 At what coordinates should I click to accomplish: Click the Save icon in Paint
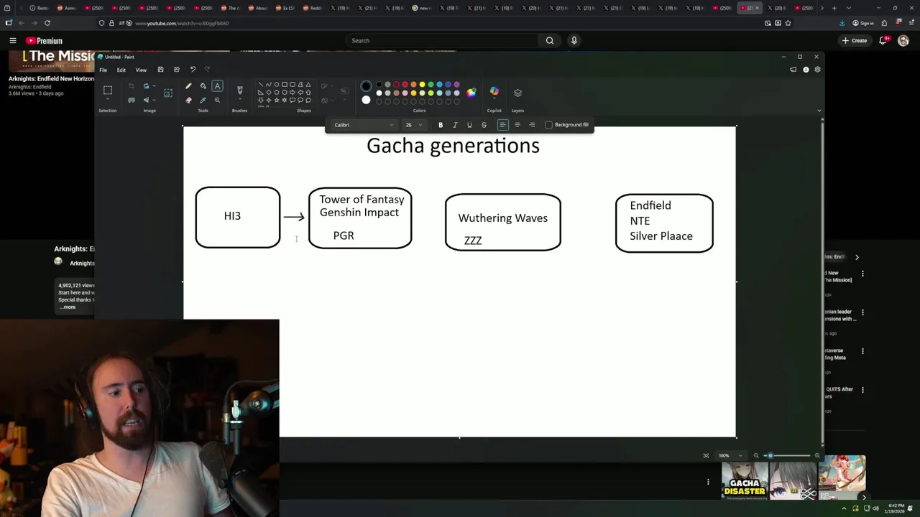160,70
